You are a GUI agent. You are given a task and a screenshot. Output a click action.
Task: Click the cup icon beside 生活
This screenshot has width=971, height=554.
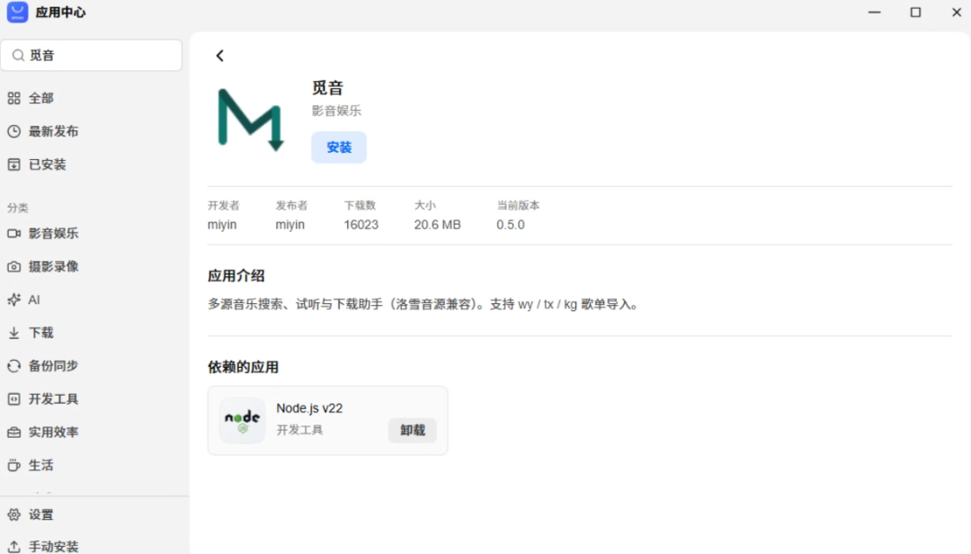pos(13,465)
